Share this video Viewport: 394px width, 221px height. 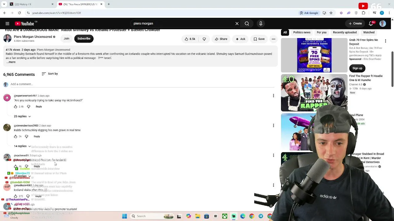(x=221, y=39)
